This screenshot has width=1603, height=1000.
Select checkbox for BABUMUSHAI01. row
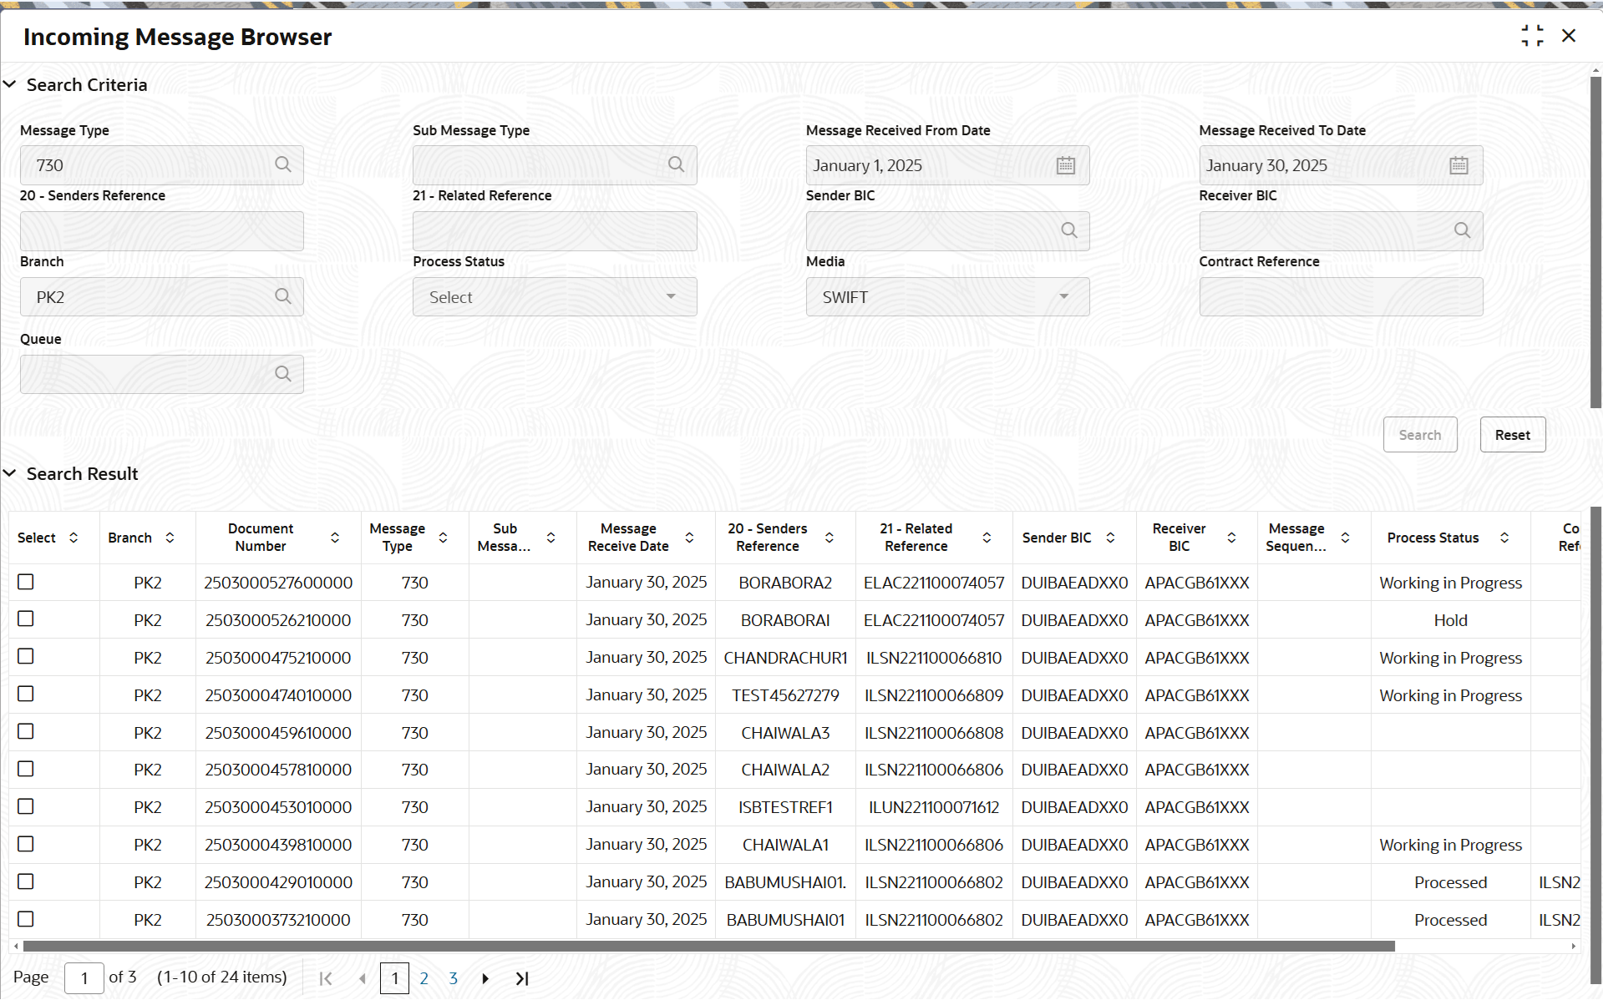[x=26, y=881]
